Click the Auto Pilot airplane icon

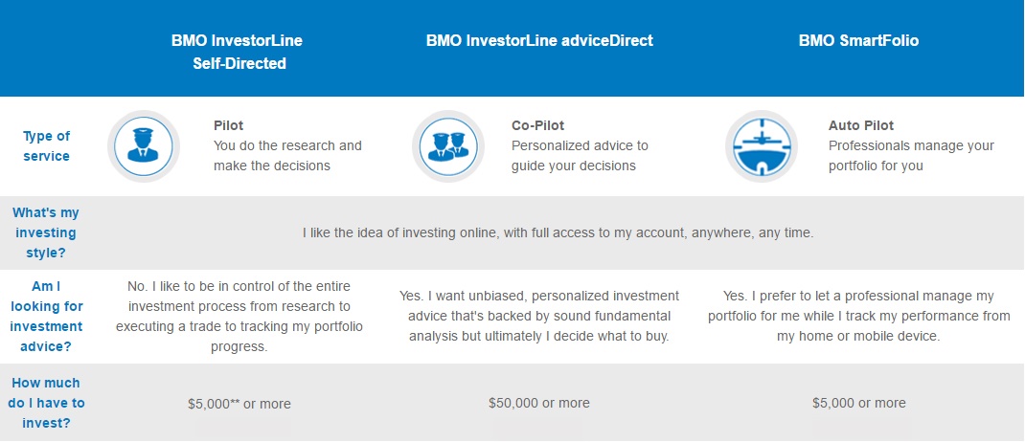tap(761, 146)
